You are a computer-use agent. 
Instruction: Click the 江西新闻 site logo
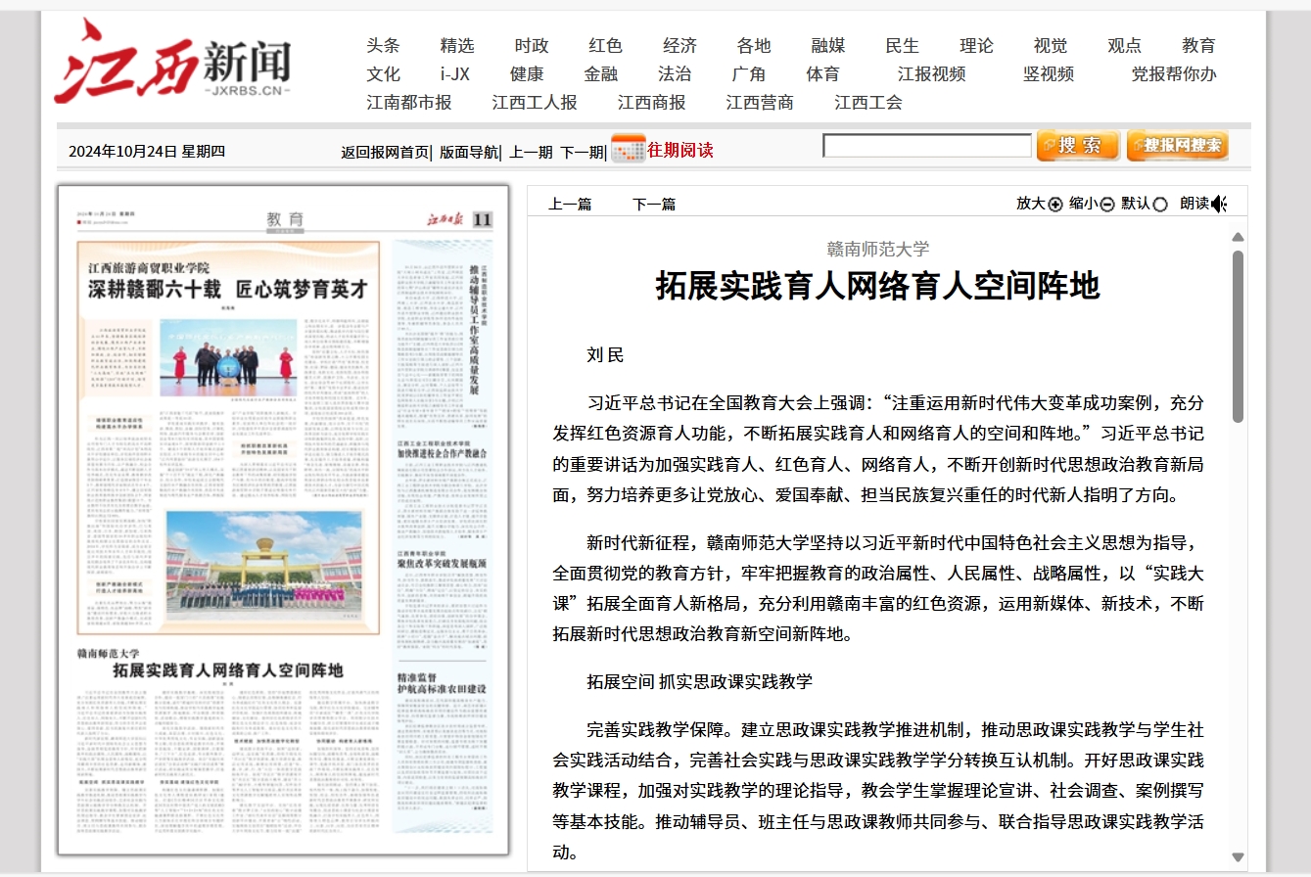point(172,61)
